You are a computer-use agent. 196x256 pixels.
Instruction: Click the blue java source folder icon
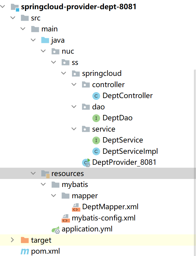pyautogui.click(x=45, y=40)
